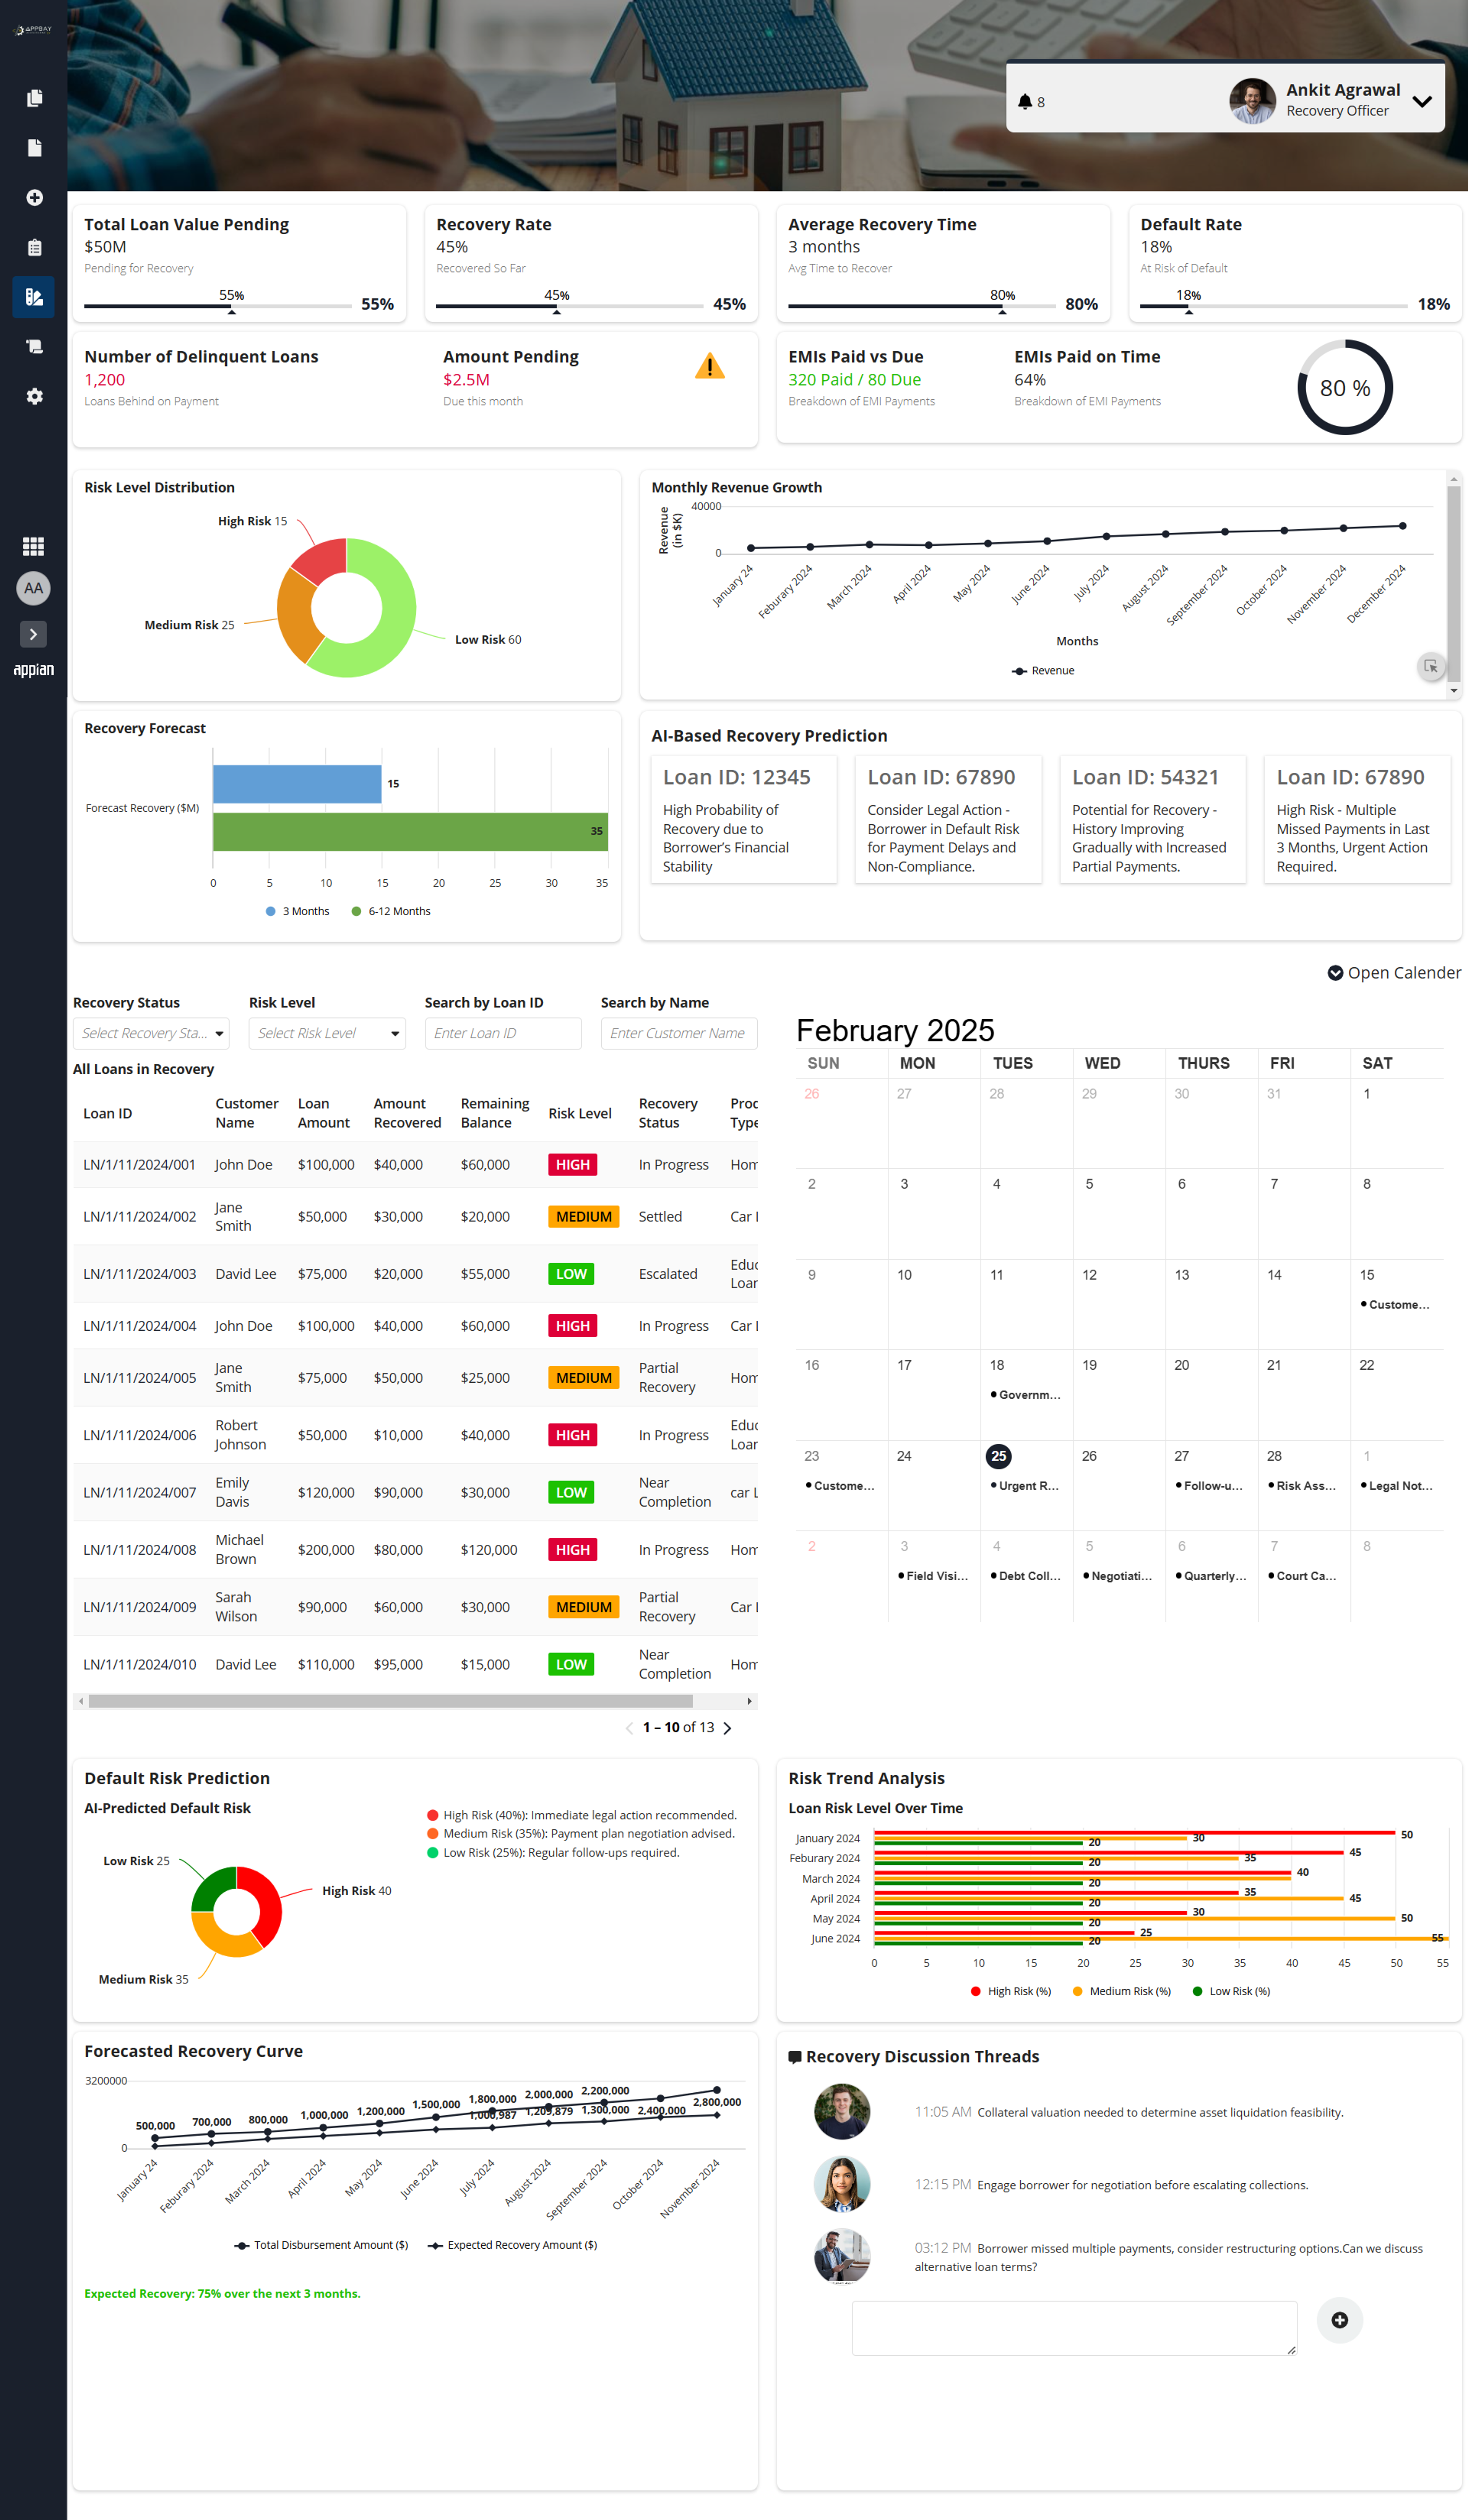
Task: Open loan LN/1/11/2024/001 row
Action: (x=415, y=1165)
